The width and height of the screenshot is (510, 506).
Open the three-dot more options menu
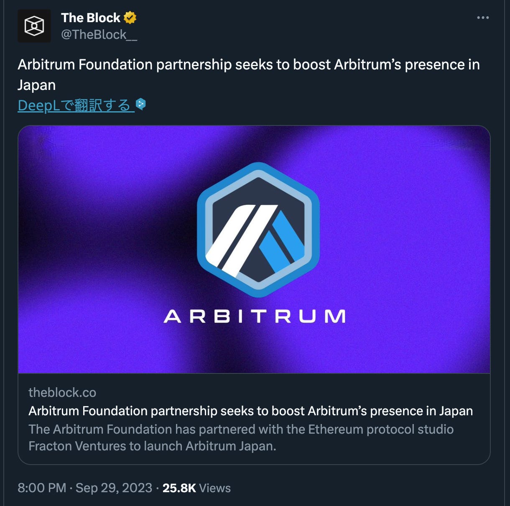[x=483, y=18]
